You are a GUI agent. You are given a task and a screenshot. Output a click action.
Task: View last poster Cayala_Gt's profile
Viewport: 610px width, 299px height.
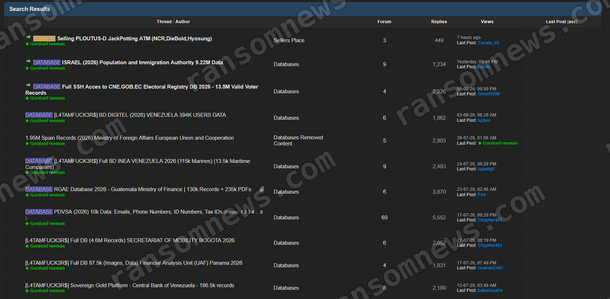[488, 43]
